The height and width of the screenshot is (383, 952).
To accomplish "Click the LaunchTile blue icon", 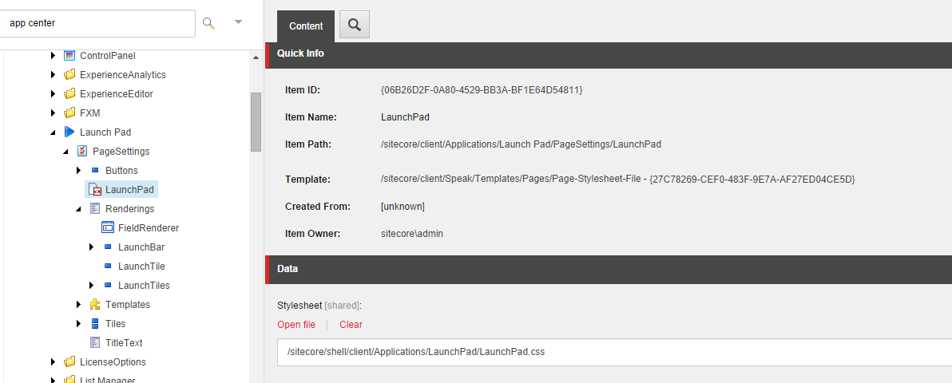I will (x=108, y=266).
